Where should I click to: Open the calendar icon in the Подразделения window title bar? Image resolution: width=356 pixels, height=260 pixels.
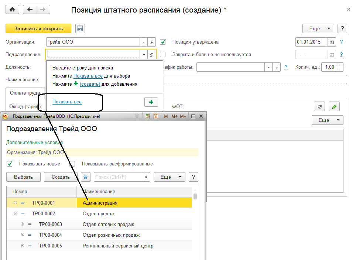[155, 116]
